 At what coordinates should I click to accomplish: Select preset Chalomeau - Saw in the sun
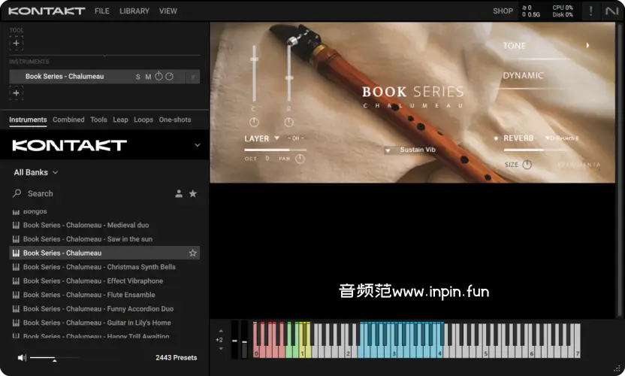[104, 239]
